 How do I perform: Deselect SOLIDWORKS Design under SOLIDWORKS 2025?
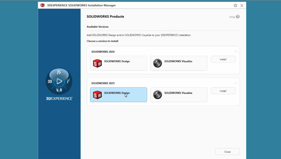click(119, 95)
